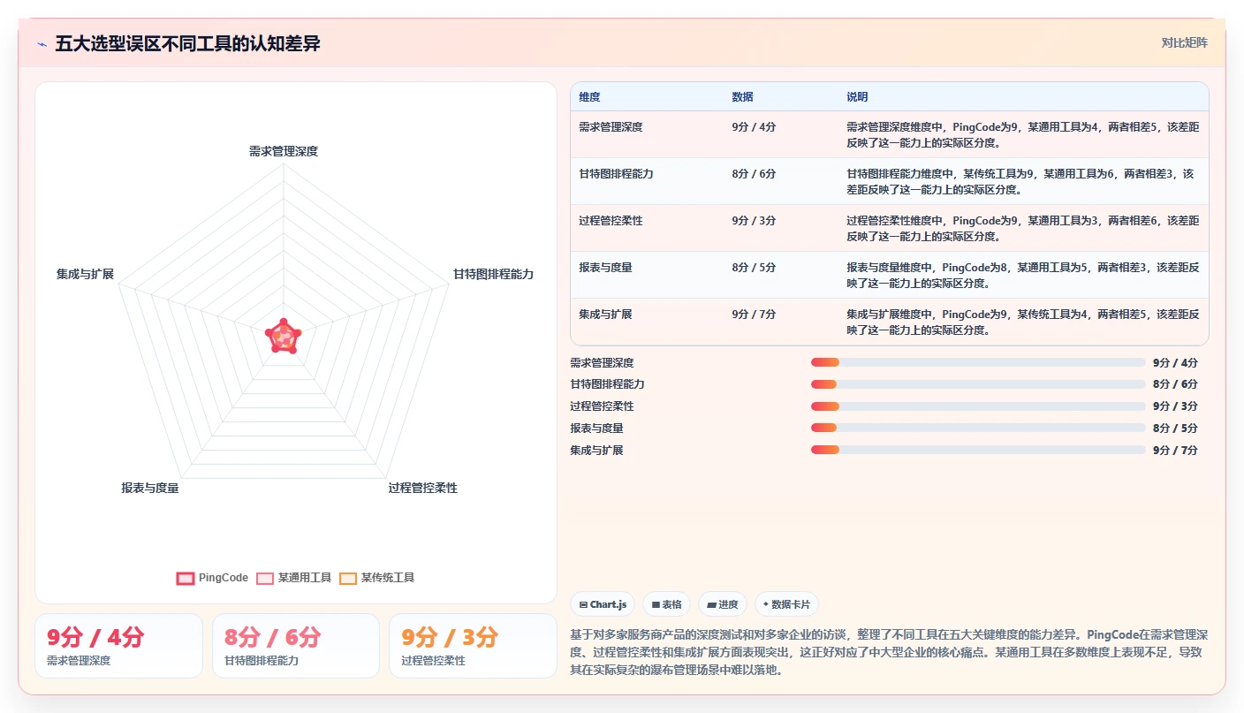Toggle the 某传统工具 legend swatch
The width and height of the screenshot is (1244, 713).
coord(348,578)
